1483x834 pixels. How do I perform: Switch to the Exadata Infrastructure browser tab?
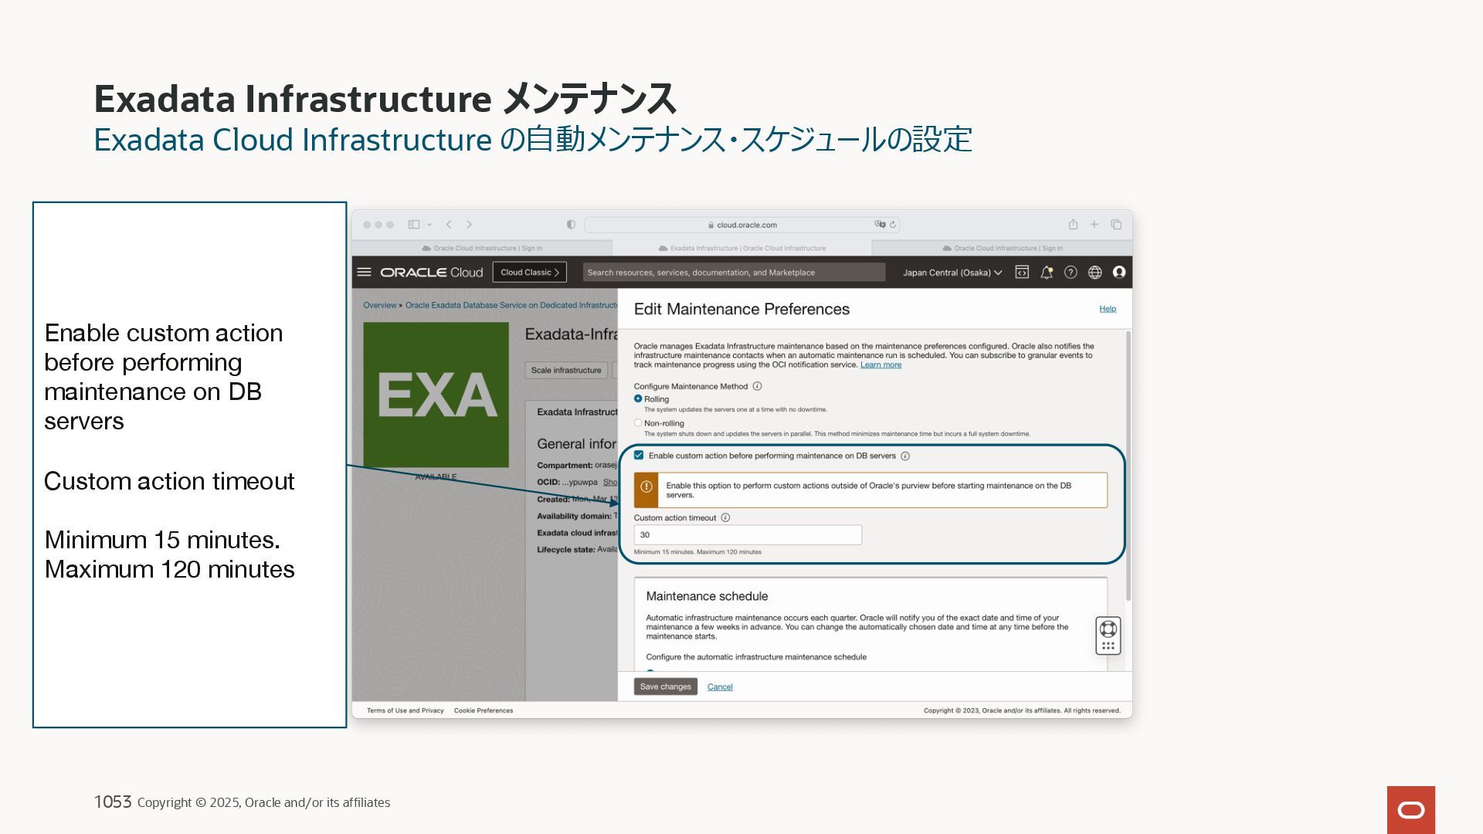tap(741, 249)
